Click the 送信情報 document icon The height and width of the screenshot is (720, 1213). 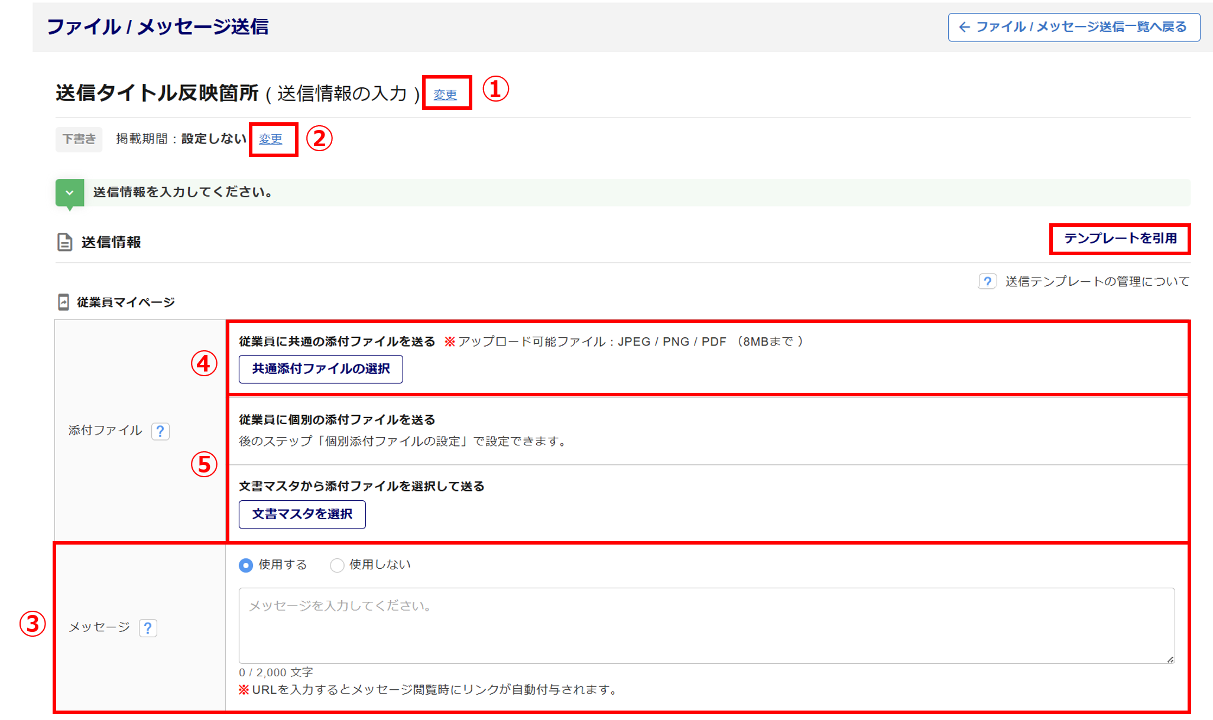point(64,242)
